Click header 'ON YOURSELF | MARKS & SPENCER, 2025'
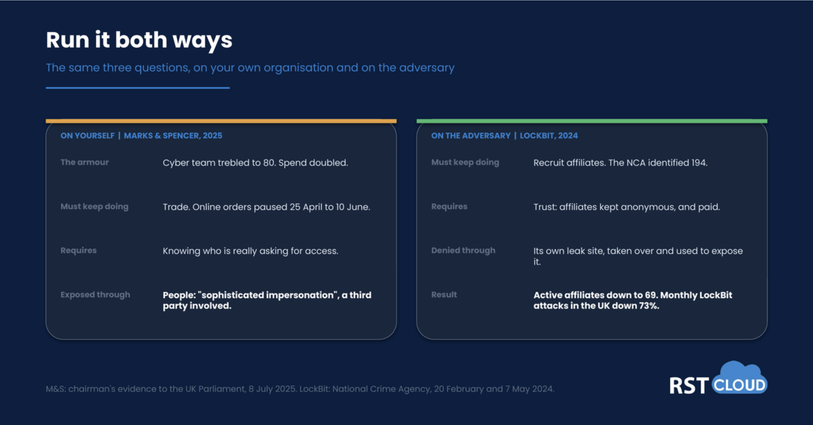 (x=141, y=136)
